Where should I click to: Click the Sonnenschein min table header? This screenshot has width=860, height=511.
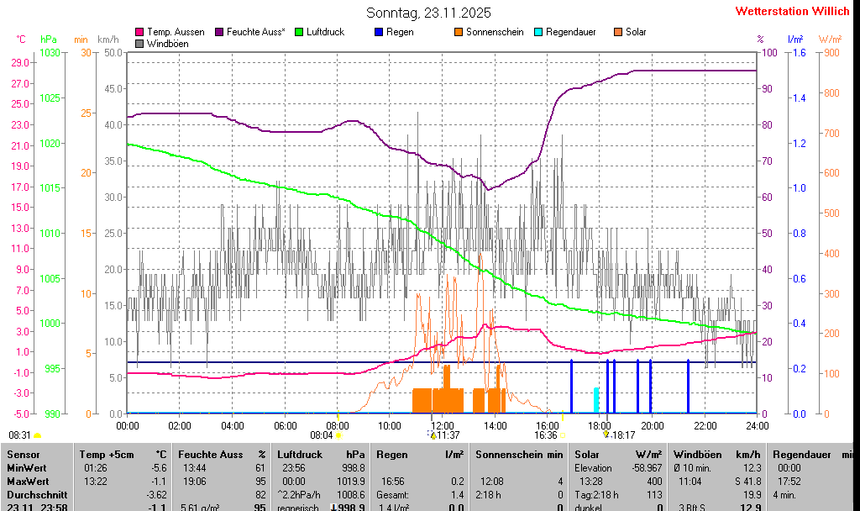pyautogui.click(x=519, y=454)
